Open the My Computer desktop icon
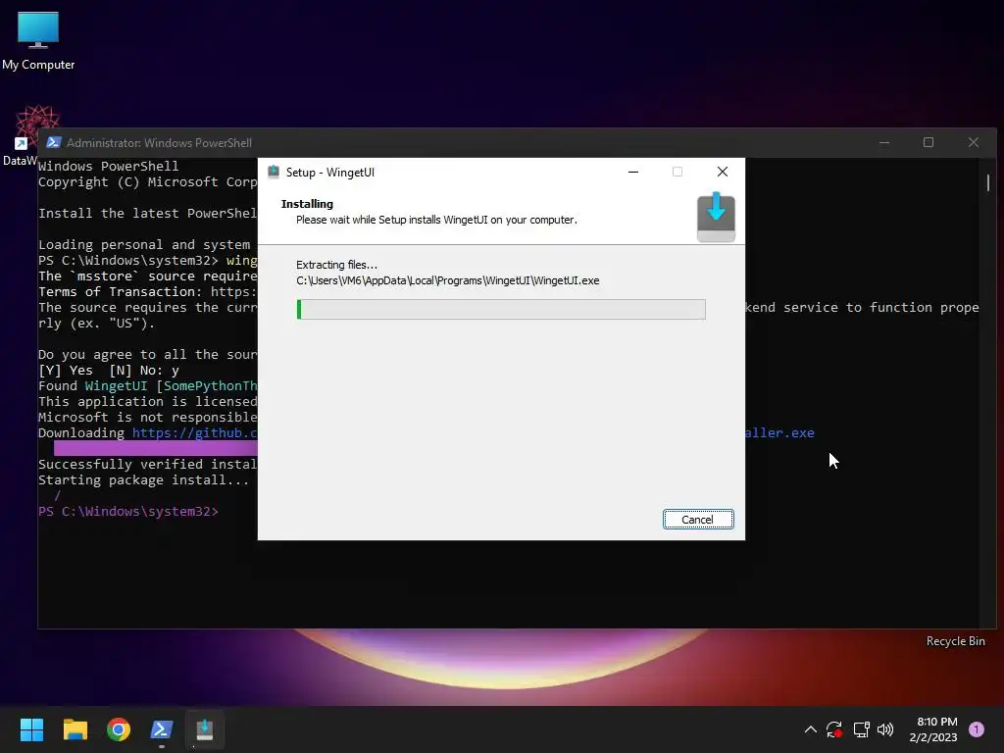The image size is (1004, 753). point(38,40)
